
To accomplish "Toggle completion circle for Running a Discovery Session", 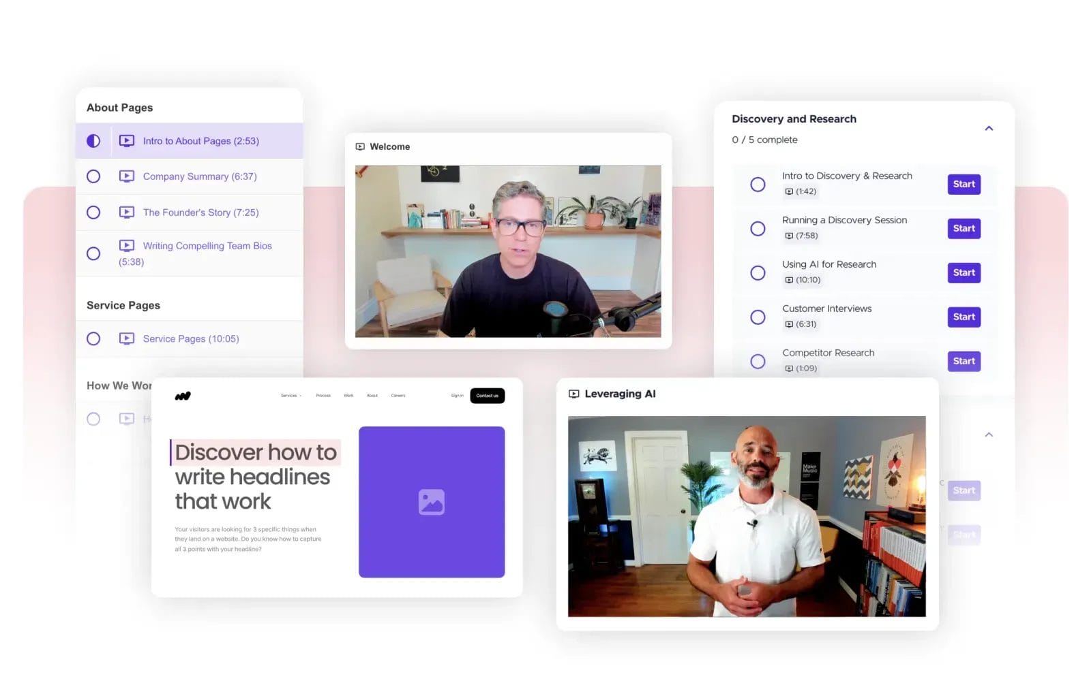I will [x=758, y=229].
